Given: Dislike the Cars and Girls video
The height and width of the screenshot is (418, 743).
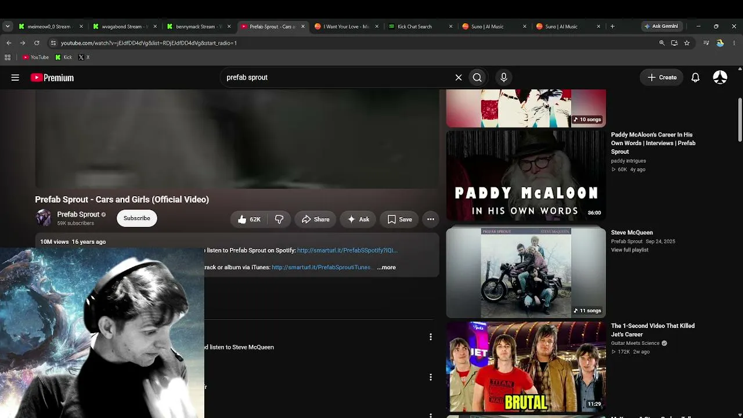Looking at the screenshot, I should click(x=279, y=219).
